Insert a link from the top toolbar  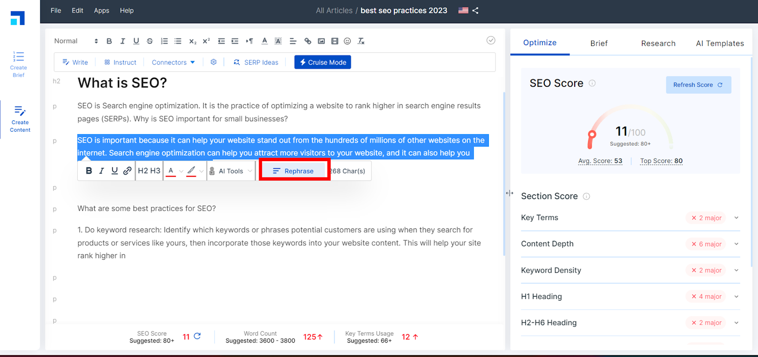coord(308,41)
